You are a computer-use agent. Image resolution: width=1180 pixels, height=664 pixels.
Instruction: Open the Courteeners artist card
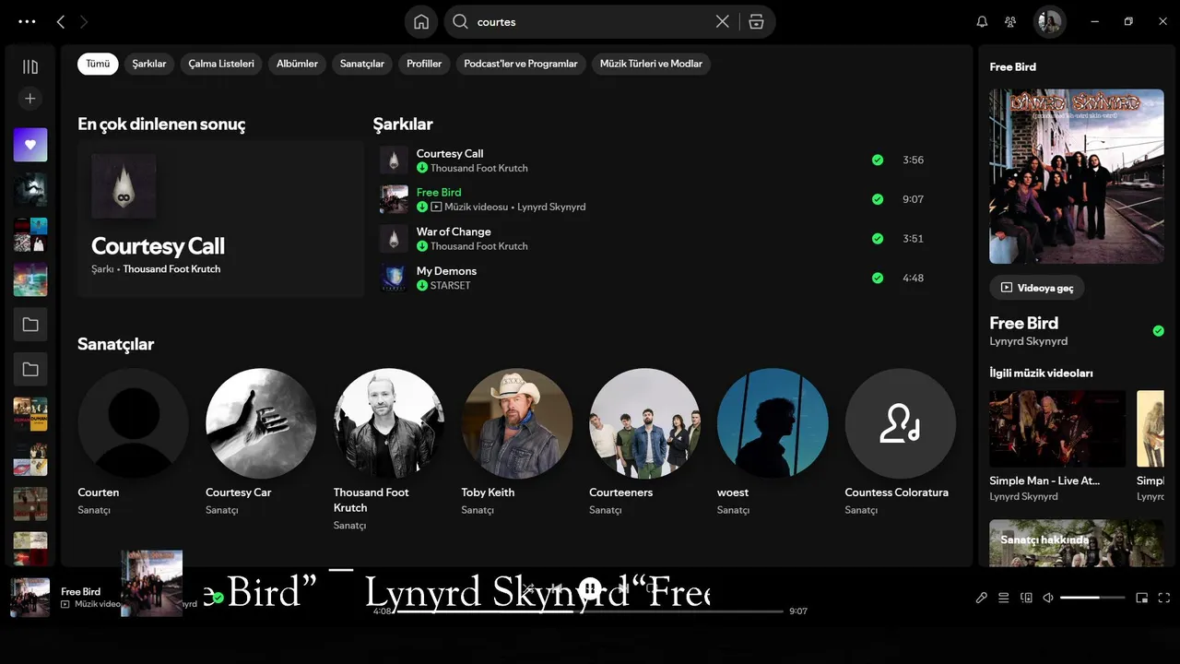click(x=644, y=443)
